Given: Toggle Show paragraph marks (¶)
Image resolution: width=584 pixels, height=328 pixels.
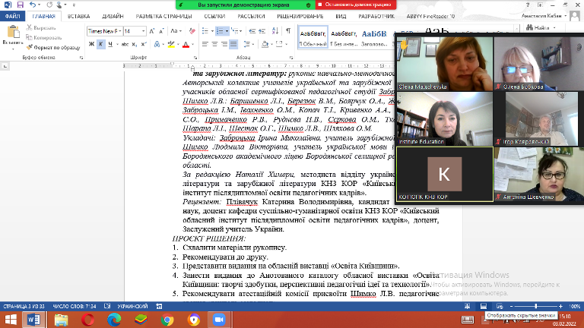Looking at the screenshot, I should tap(288, 31).
